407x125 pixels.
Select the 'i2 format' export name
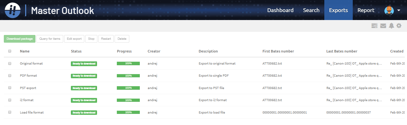pyautogui.click(x=26, y=100)
